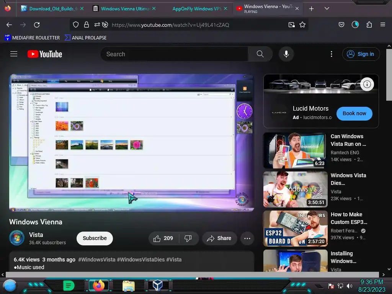392x294 pixels.
Task: Play the Windows Vienna video player
Action: [x=132, y=143]
